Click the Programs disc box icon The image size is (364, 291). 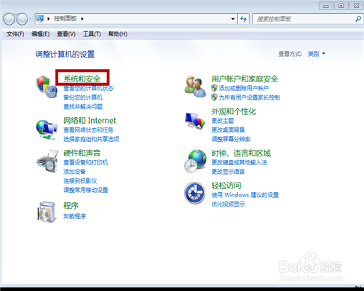pyautogui.click(x=47, y=212)
